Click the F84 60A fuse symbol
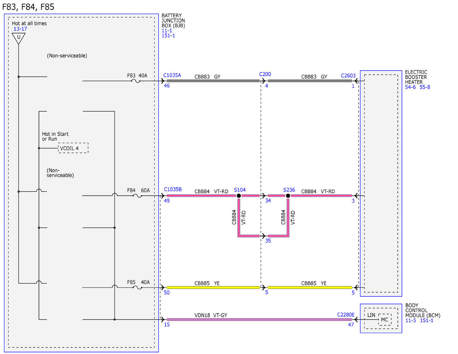The image size is (458, 354). pyautogui.click(x=137, y=196)
